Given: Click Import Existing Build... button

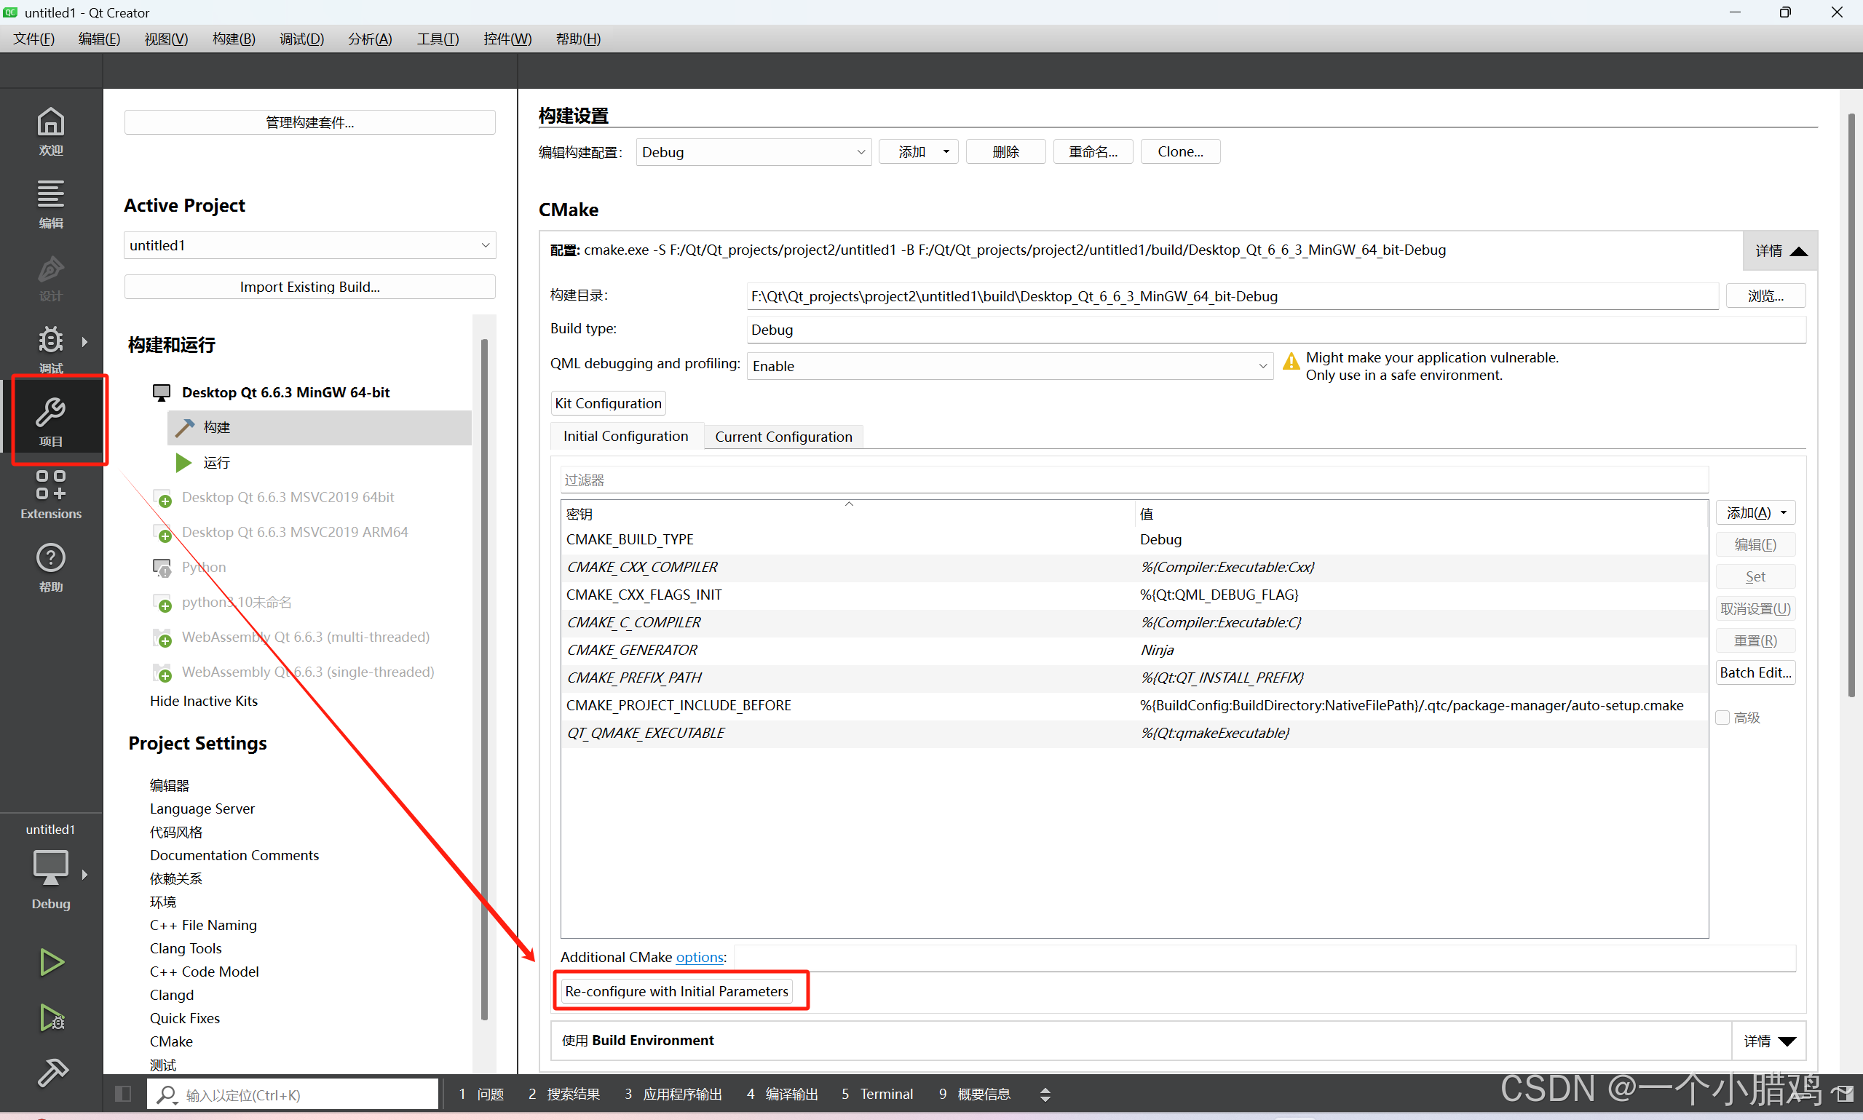Looking at the screenshot, I should coord(309,287).
